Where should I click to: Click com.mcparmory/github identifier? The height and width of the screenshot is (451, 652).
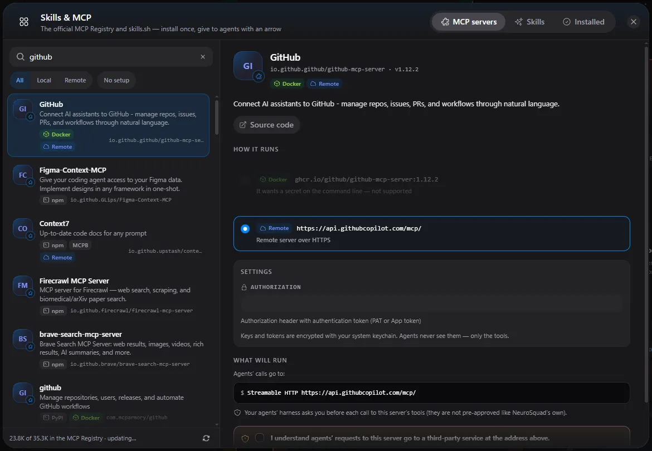137,418
